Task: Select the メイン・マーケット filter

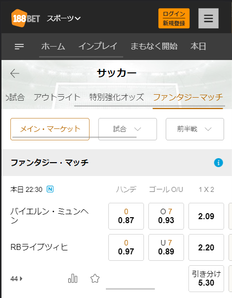Action: (x=50, y=129)
